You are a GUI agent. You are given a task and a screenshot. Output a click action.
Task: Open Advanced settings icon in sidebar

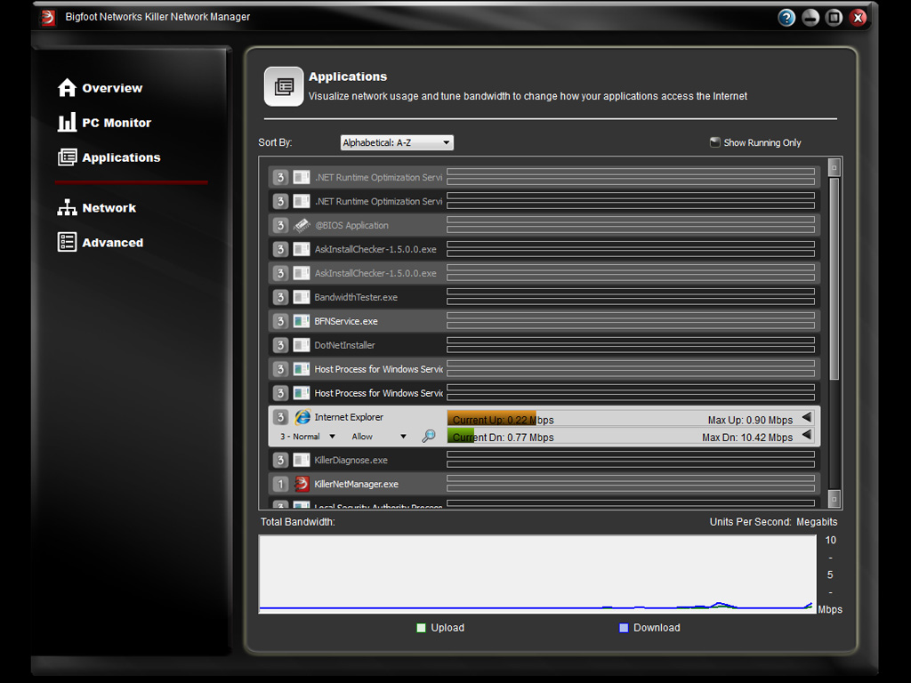click(x=67, y=242)
